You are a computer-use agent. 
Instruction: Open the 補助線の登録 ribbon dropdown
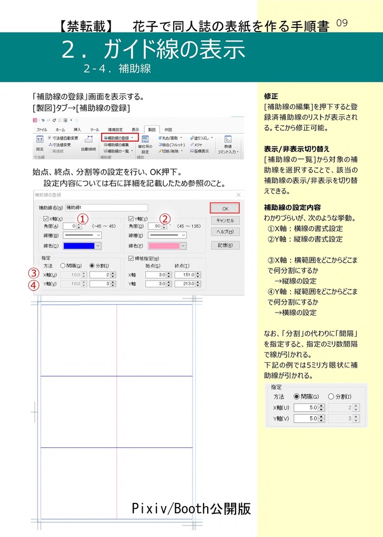pos(132,138)
